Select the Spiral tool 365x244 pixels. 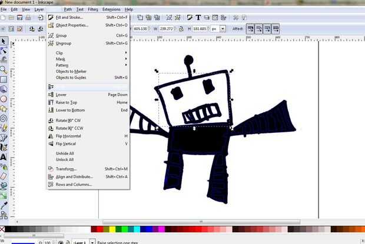(4, 119)
